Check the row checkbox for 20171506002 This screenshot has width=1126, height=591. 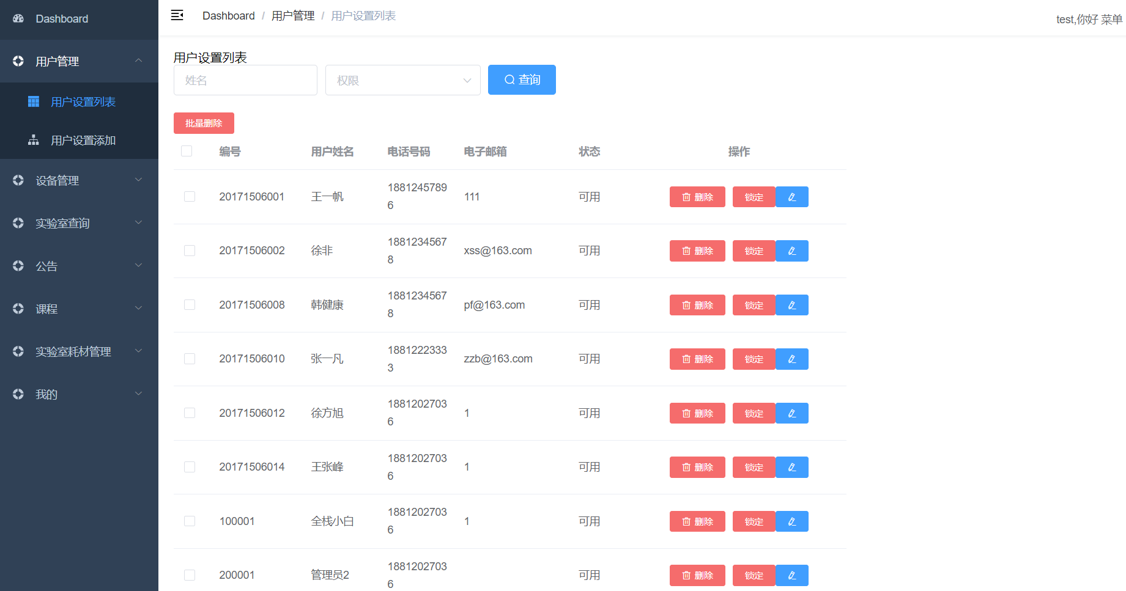click(x=190, y=251)
